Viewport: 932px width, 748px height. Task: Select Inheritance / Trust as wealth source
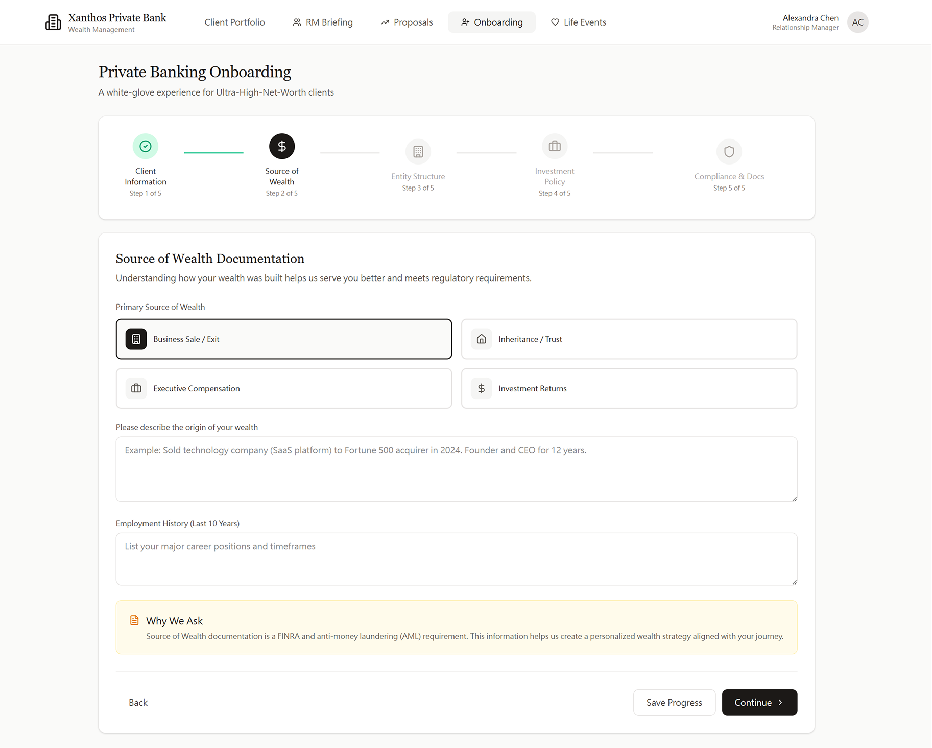(629, 339)
